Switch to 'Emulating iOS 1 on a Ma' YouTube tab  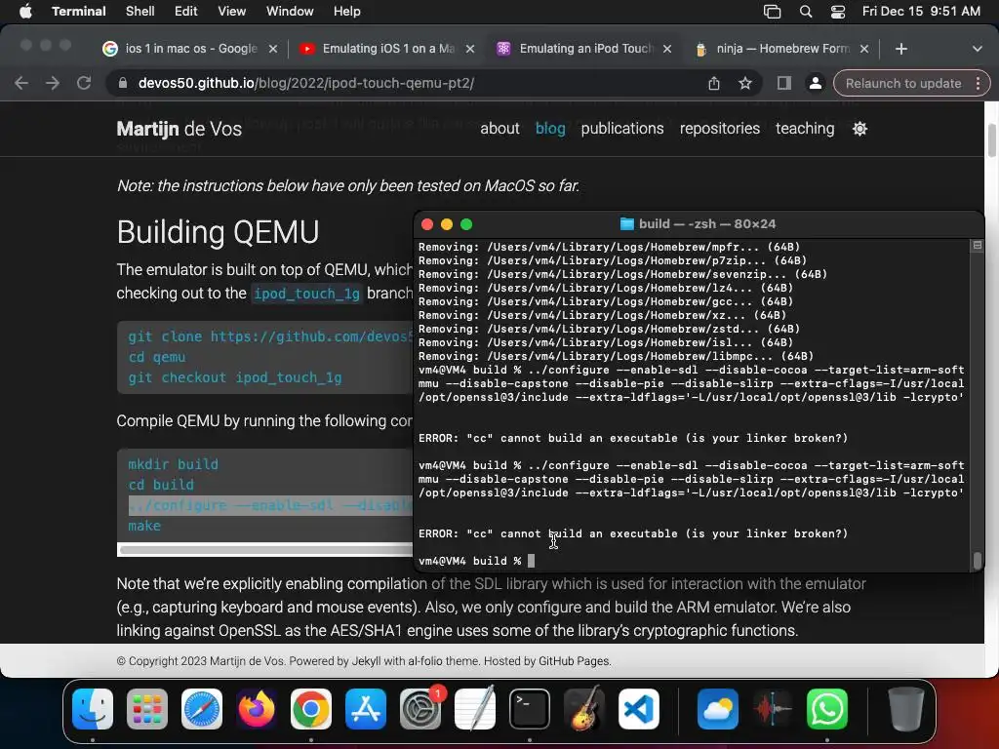(x=386, y=49)
